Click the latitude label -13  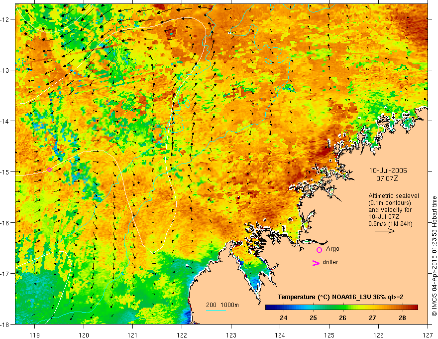point(6,70)
